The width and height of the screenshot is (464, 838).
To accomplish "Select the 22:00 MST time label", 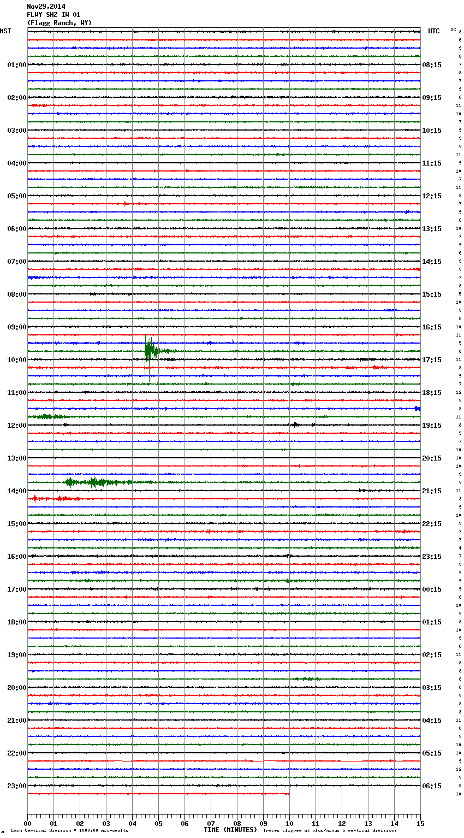I will (x=17, y=753).
